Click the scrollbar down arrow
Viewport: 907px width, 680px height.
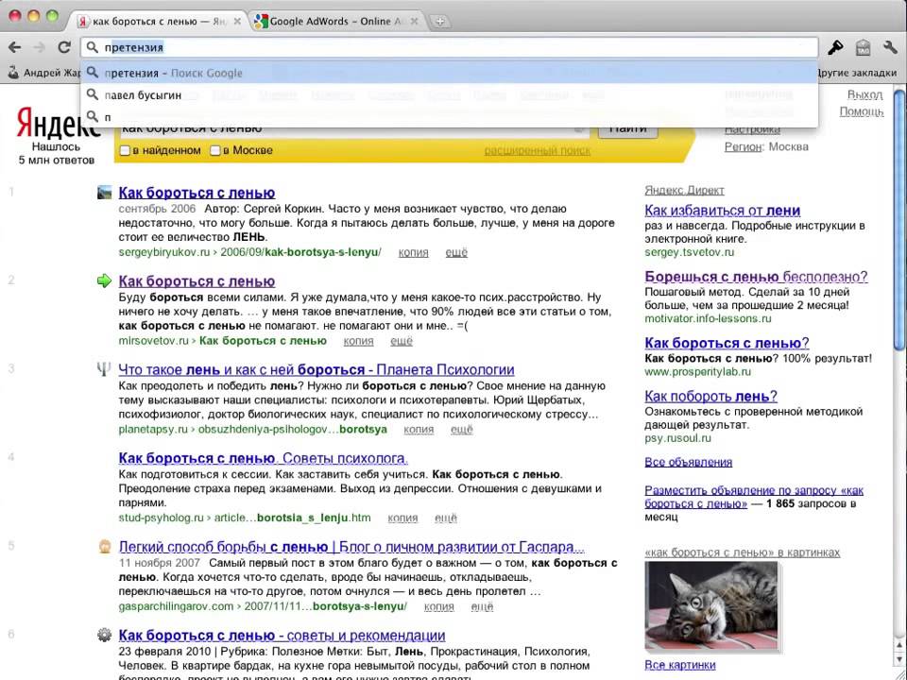[898, 659]
